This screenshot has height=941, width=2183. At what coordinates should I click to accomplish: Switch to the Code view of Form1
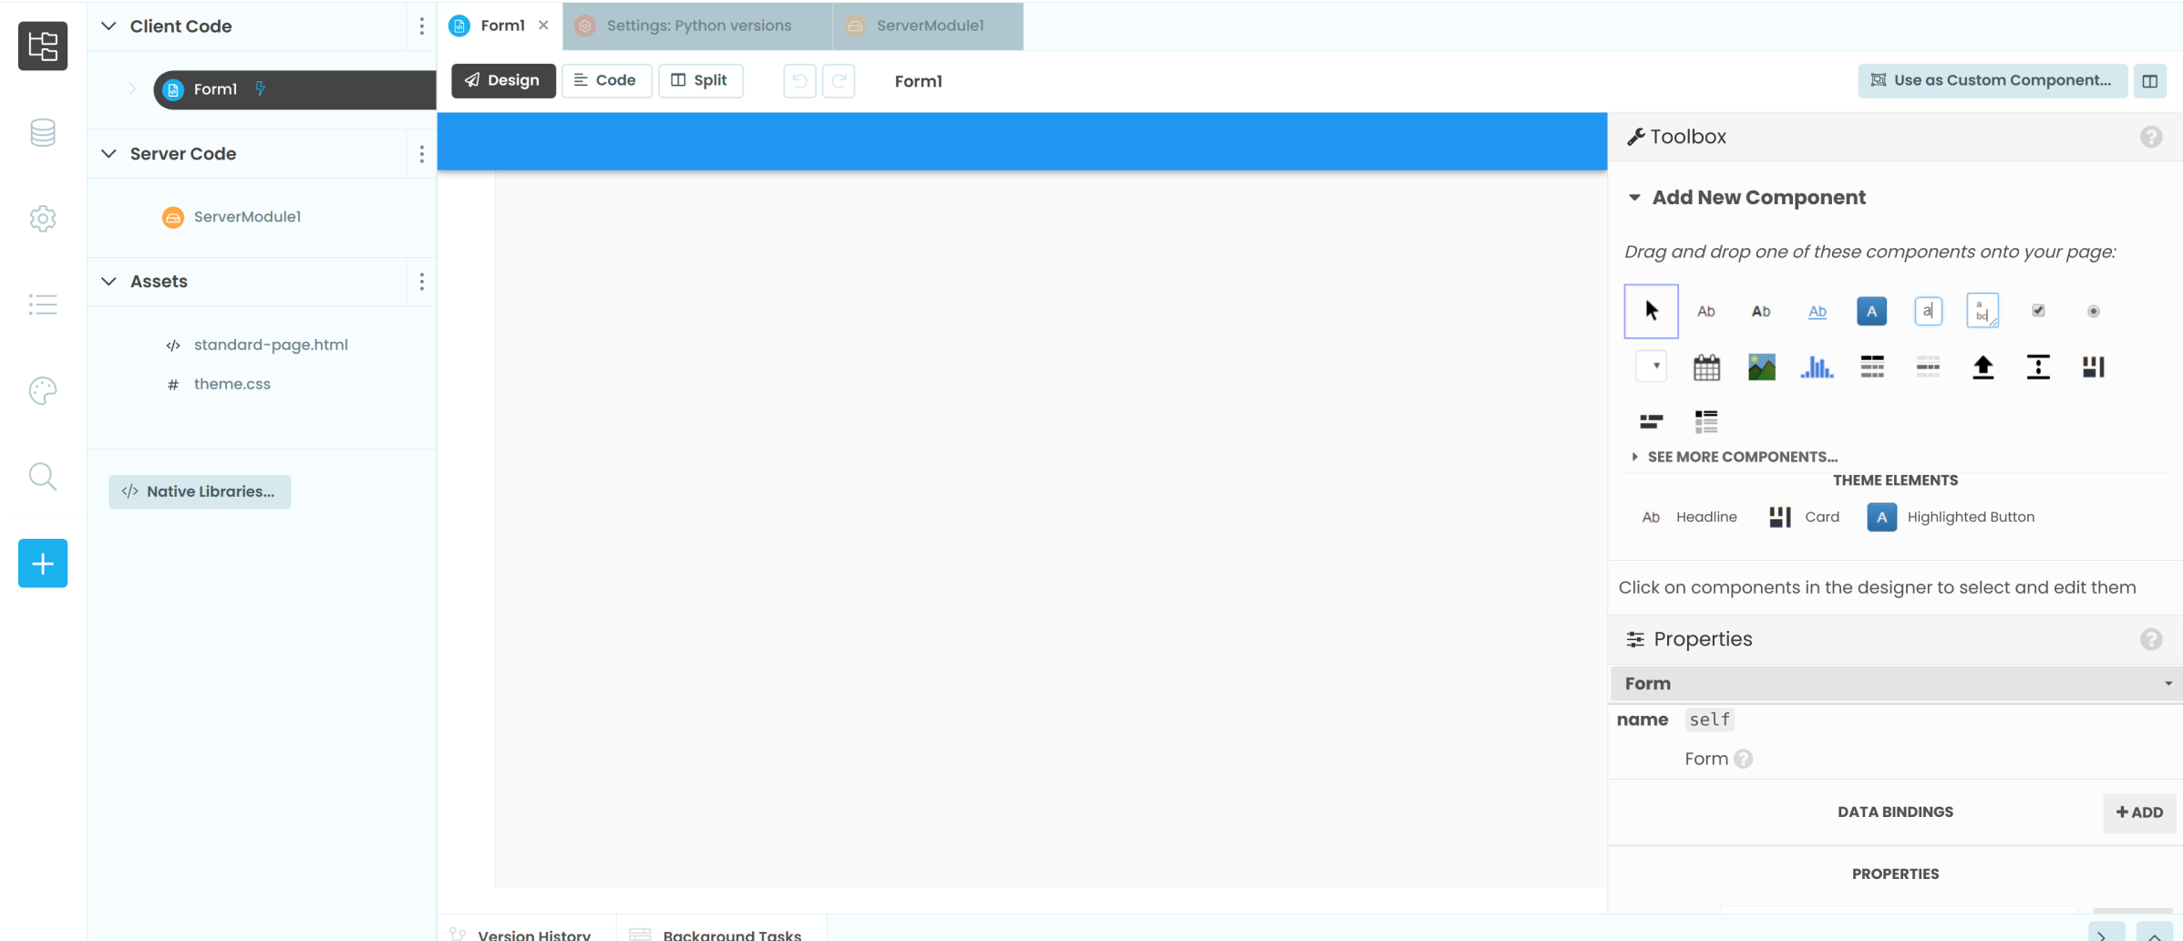606,80
